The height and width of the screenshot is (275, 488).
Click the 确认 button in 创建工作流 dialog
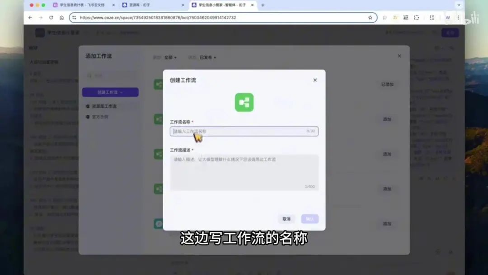pyautogui.click(x=310, y=219)
